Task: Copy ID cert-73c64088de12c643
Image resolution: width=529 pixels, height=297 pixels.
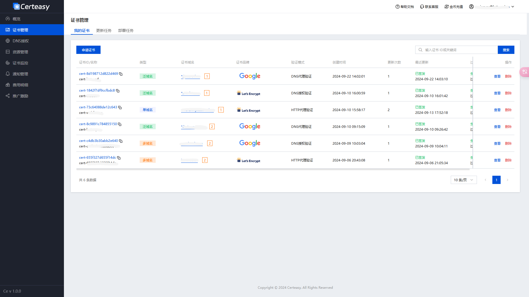Action: point(120,108)
